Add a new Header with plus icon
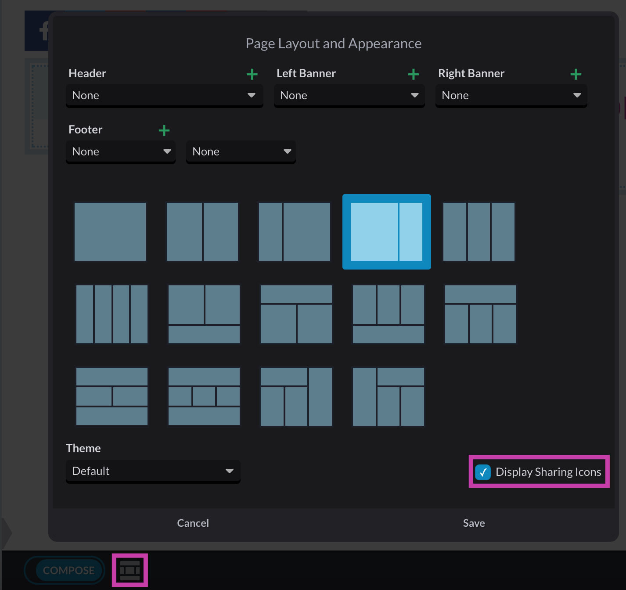Screen dimensions: 626x590 pyautogui.click(x=252, y=74)
